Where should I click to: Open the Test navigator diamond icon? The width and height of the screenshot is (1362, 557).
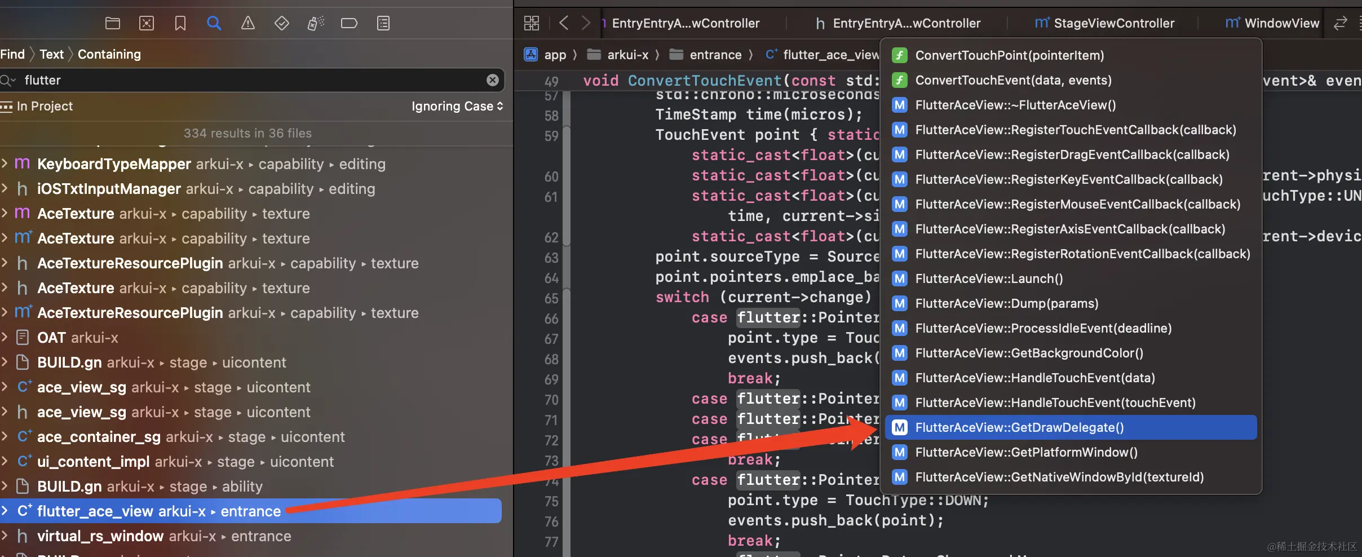click(x=282, y=23)
